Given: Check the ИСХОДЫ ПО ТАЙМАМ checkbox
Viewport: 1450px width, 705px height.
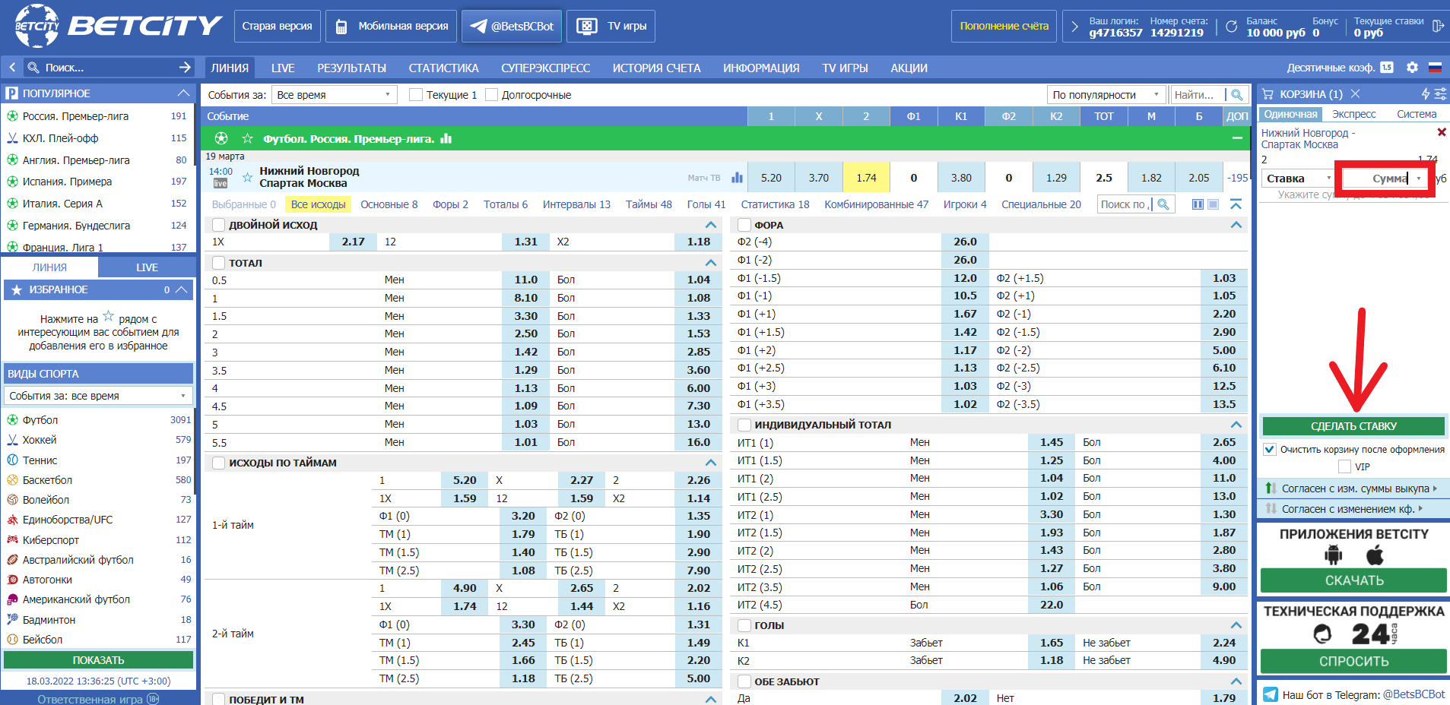Looking at the screenshot, I should [219, 463].
